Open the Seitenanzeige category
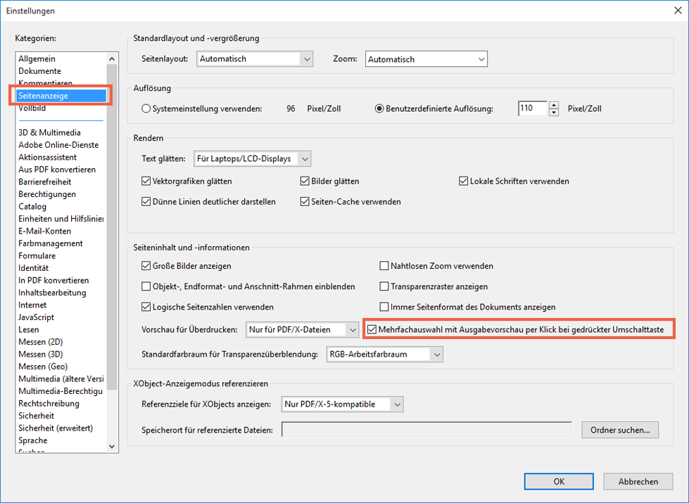The width and height of the screenshot is (689, 503). coord(61,96)
